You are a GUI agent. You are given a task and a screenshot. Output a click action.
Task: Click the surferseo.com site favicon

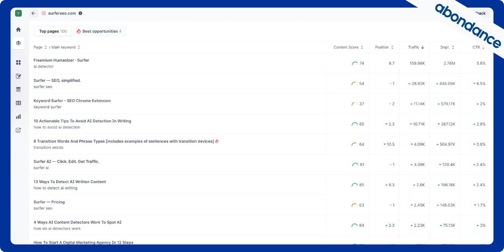44,13
